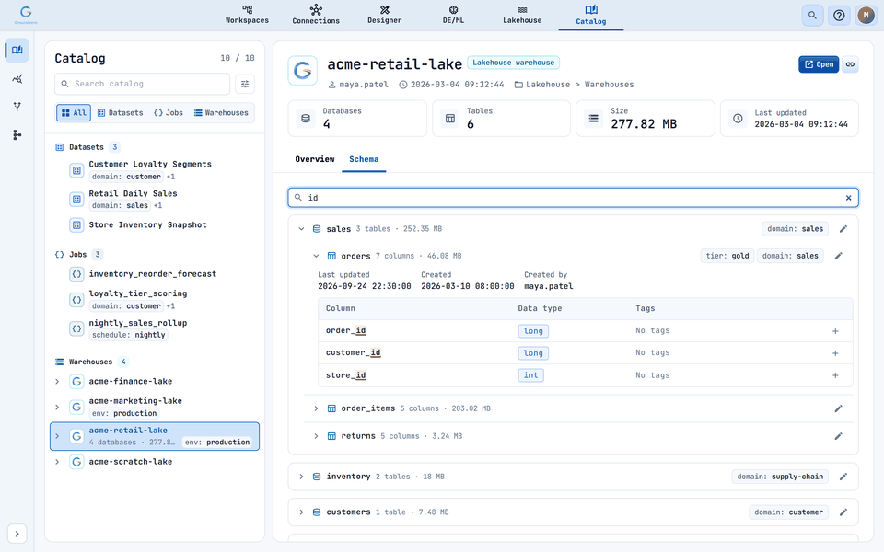Filter catalog by All
This screenshot has height=552, width=884.
point(74,112)
